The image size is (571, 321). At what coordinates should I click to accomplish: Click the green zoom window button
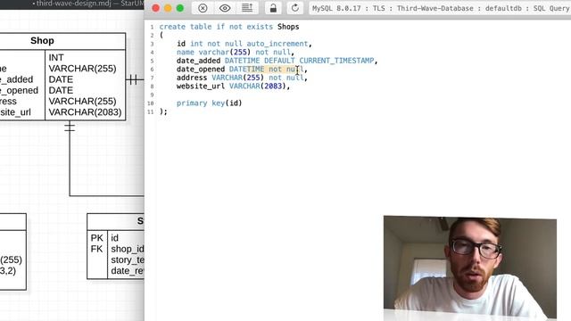pyautogui.click(x=180, y=8)
